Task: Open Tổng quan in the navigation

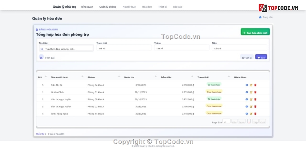Action: tap(87, 7)
